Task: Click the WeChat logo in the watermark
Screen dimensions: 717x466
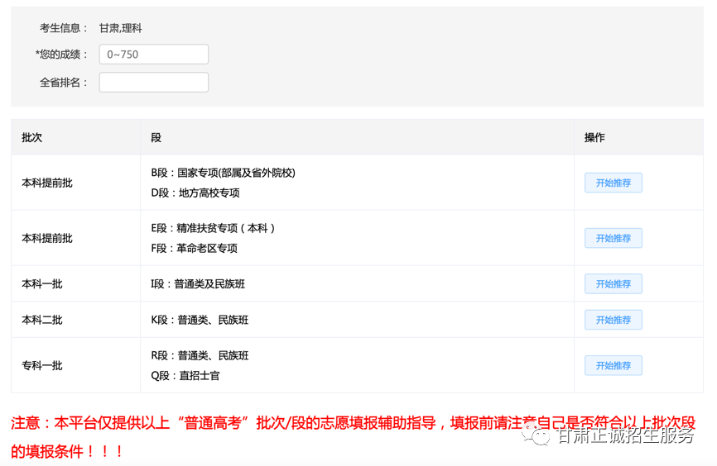Action: click(x=539, y=435)
